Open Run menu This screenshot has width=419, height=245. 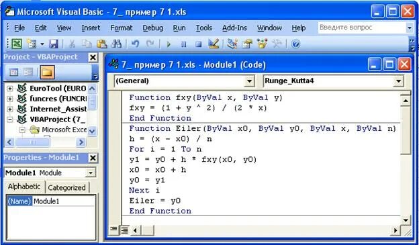pos(179,28)
